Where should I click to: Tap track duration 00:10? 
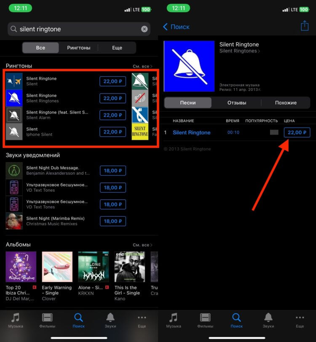pyautogui.click(x=233, y=132)
